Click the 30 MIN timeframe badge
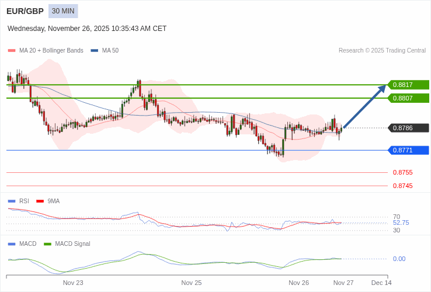Image resolution: width=431 pixels, height=292 pixels. click(63, 11)
